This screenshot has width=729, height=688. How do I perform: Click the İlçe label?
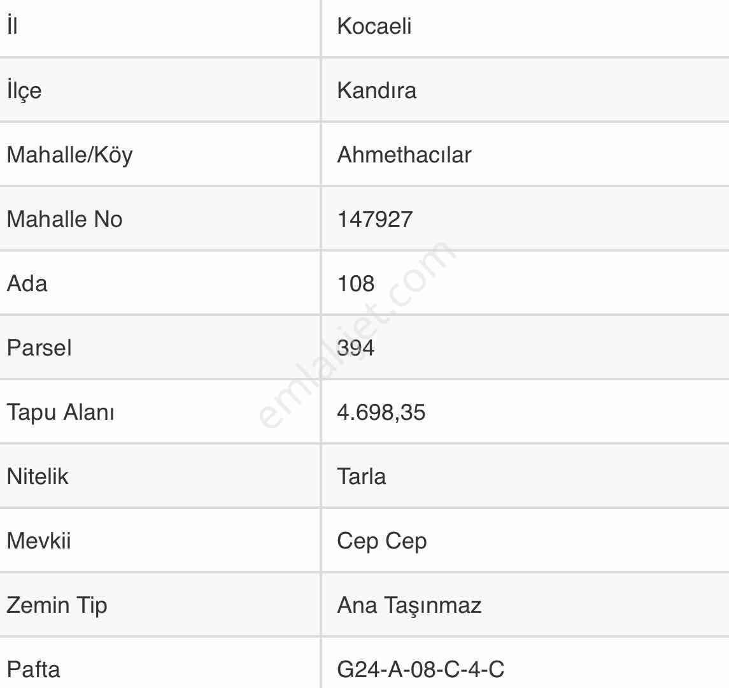[x=24, y=90]
